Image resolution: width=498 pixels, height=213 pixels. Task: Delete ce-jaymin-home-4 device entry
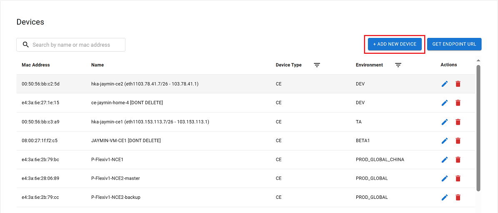pyautogui.click(x=458, y=103)
